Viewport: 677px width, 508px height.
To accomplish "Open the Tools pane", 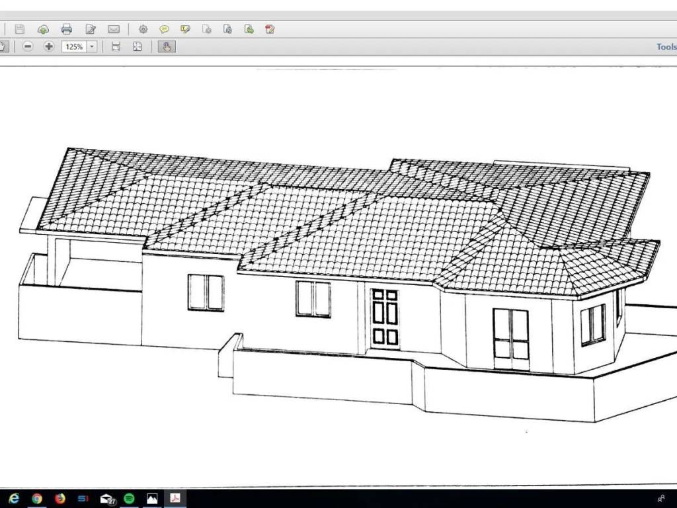I will (x=666, y=47).
